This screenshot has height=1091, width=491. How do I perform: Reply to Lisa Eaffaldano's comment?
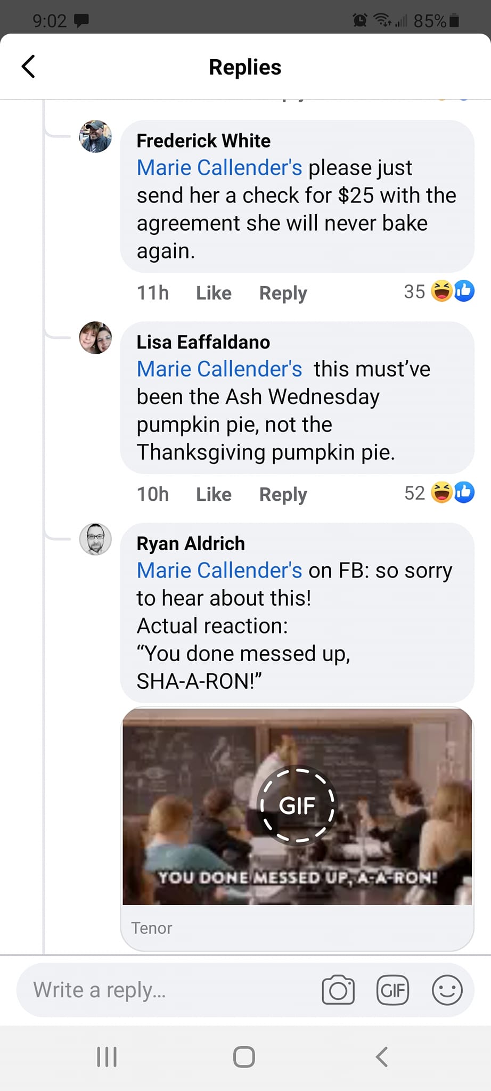(x=283, y=494)
